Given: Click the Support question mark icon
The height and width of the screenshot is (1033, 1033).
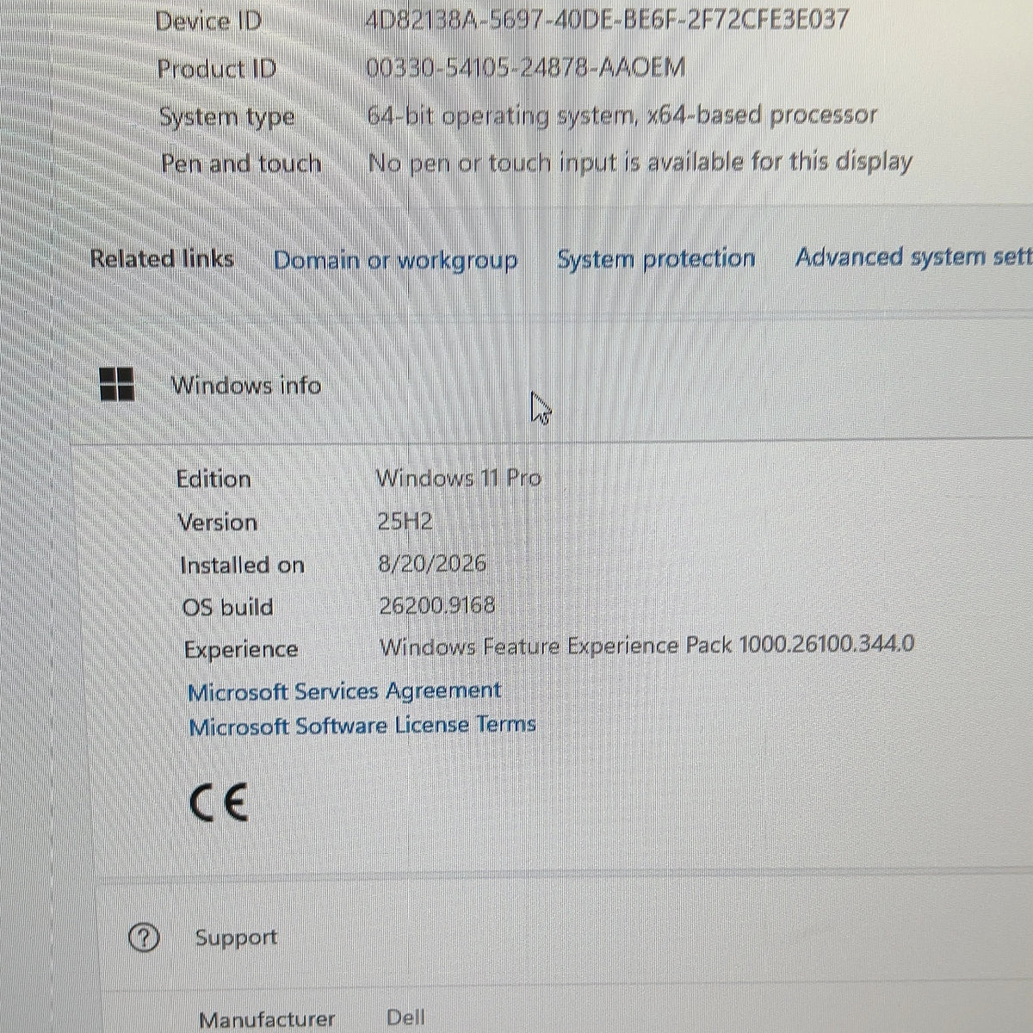Looking at the screenshot, I should (144, 937).
